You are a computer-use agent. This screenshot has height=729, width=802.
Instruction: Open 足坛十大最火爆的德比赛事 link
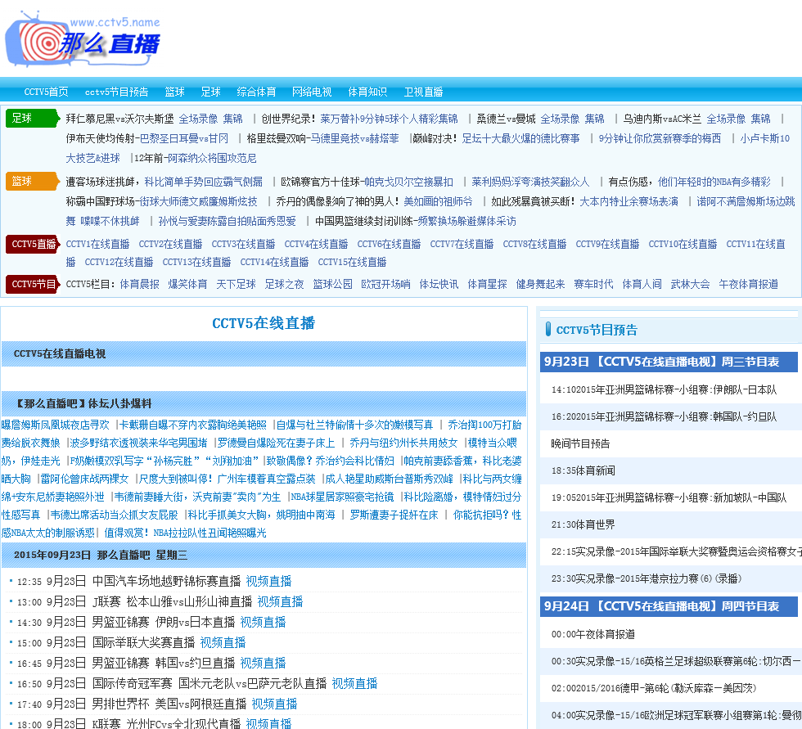pos(520,138)
